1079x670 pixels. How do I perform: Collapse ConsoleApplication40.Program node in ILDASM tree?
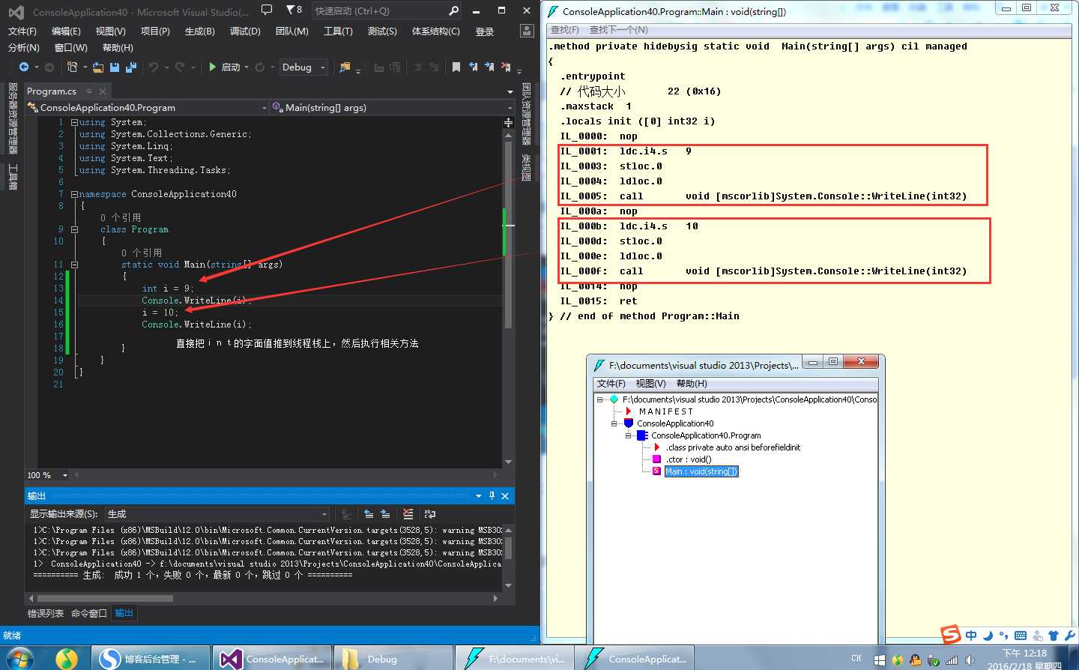coord(628,435)
